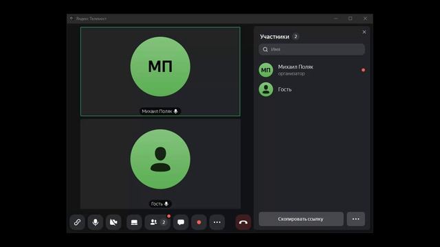440x247 pixels.
Task: Minimize the Яндекс Телемост window
Action: coord(336,19)
